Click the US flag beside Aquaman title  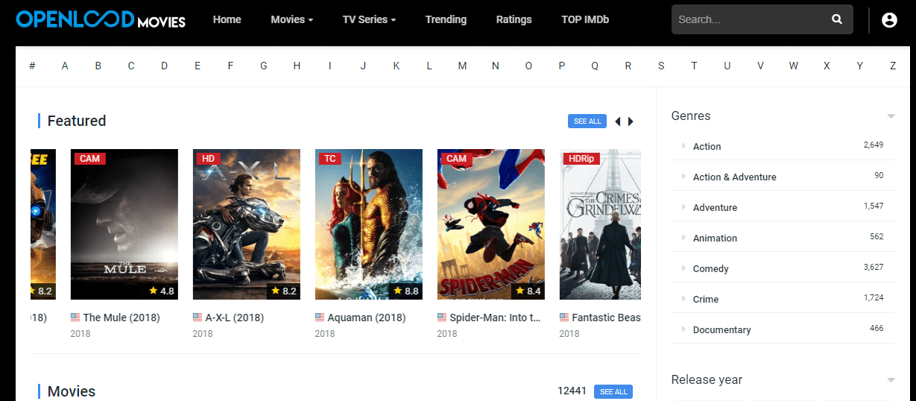tap(320, 317)
